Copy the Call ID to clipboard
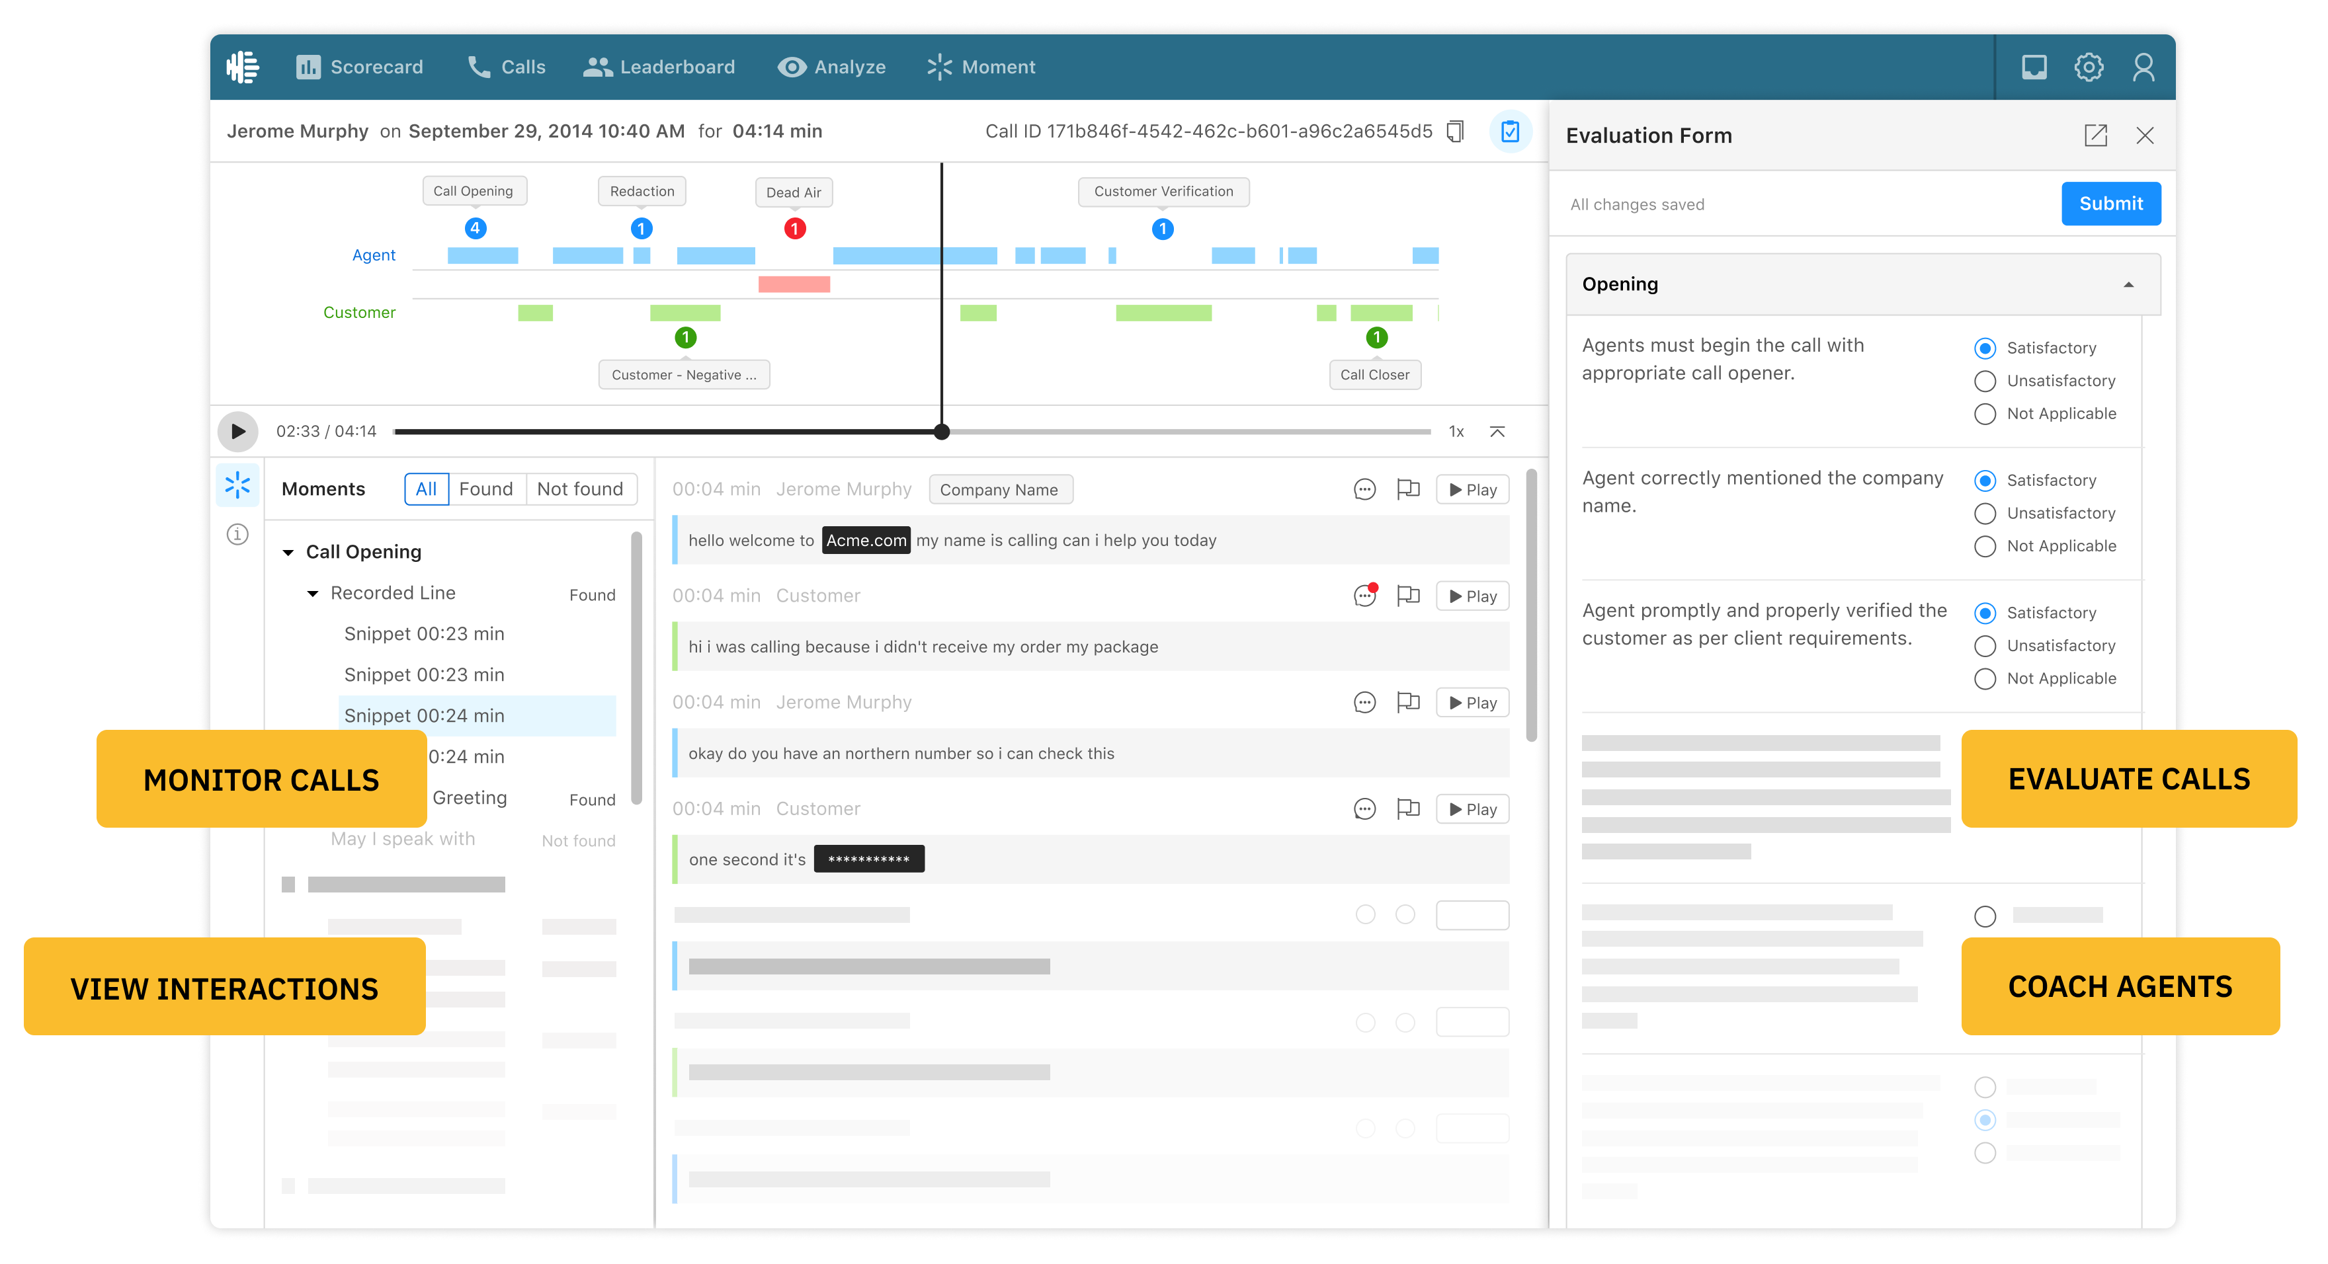This screenshot has height=1264, width=2328. coord(1454,131)
